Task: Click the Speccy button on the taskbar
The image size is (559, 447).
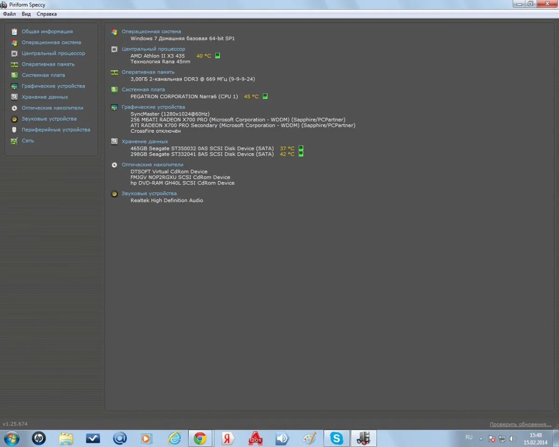Action: click(x=363, y=438)
